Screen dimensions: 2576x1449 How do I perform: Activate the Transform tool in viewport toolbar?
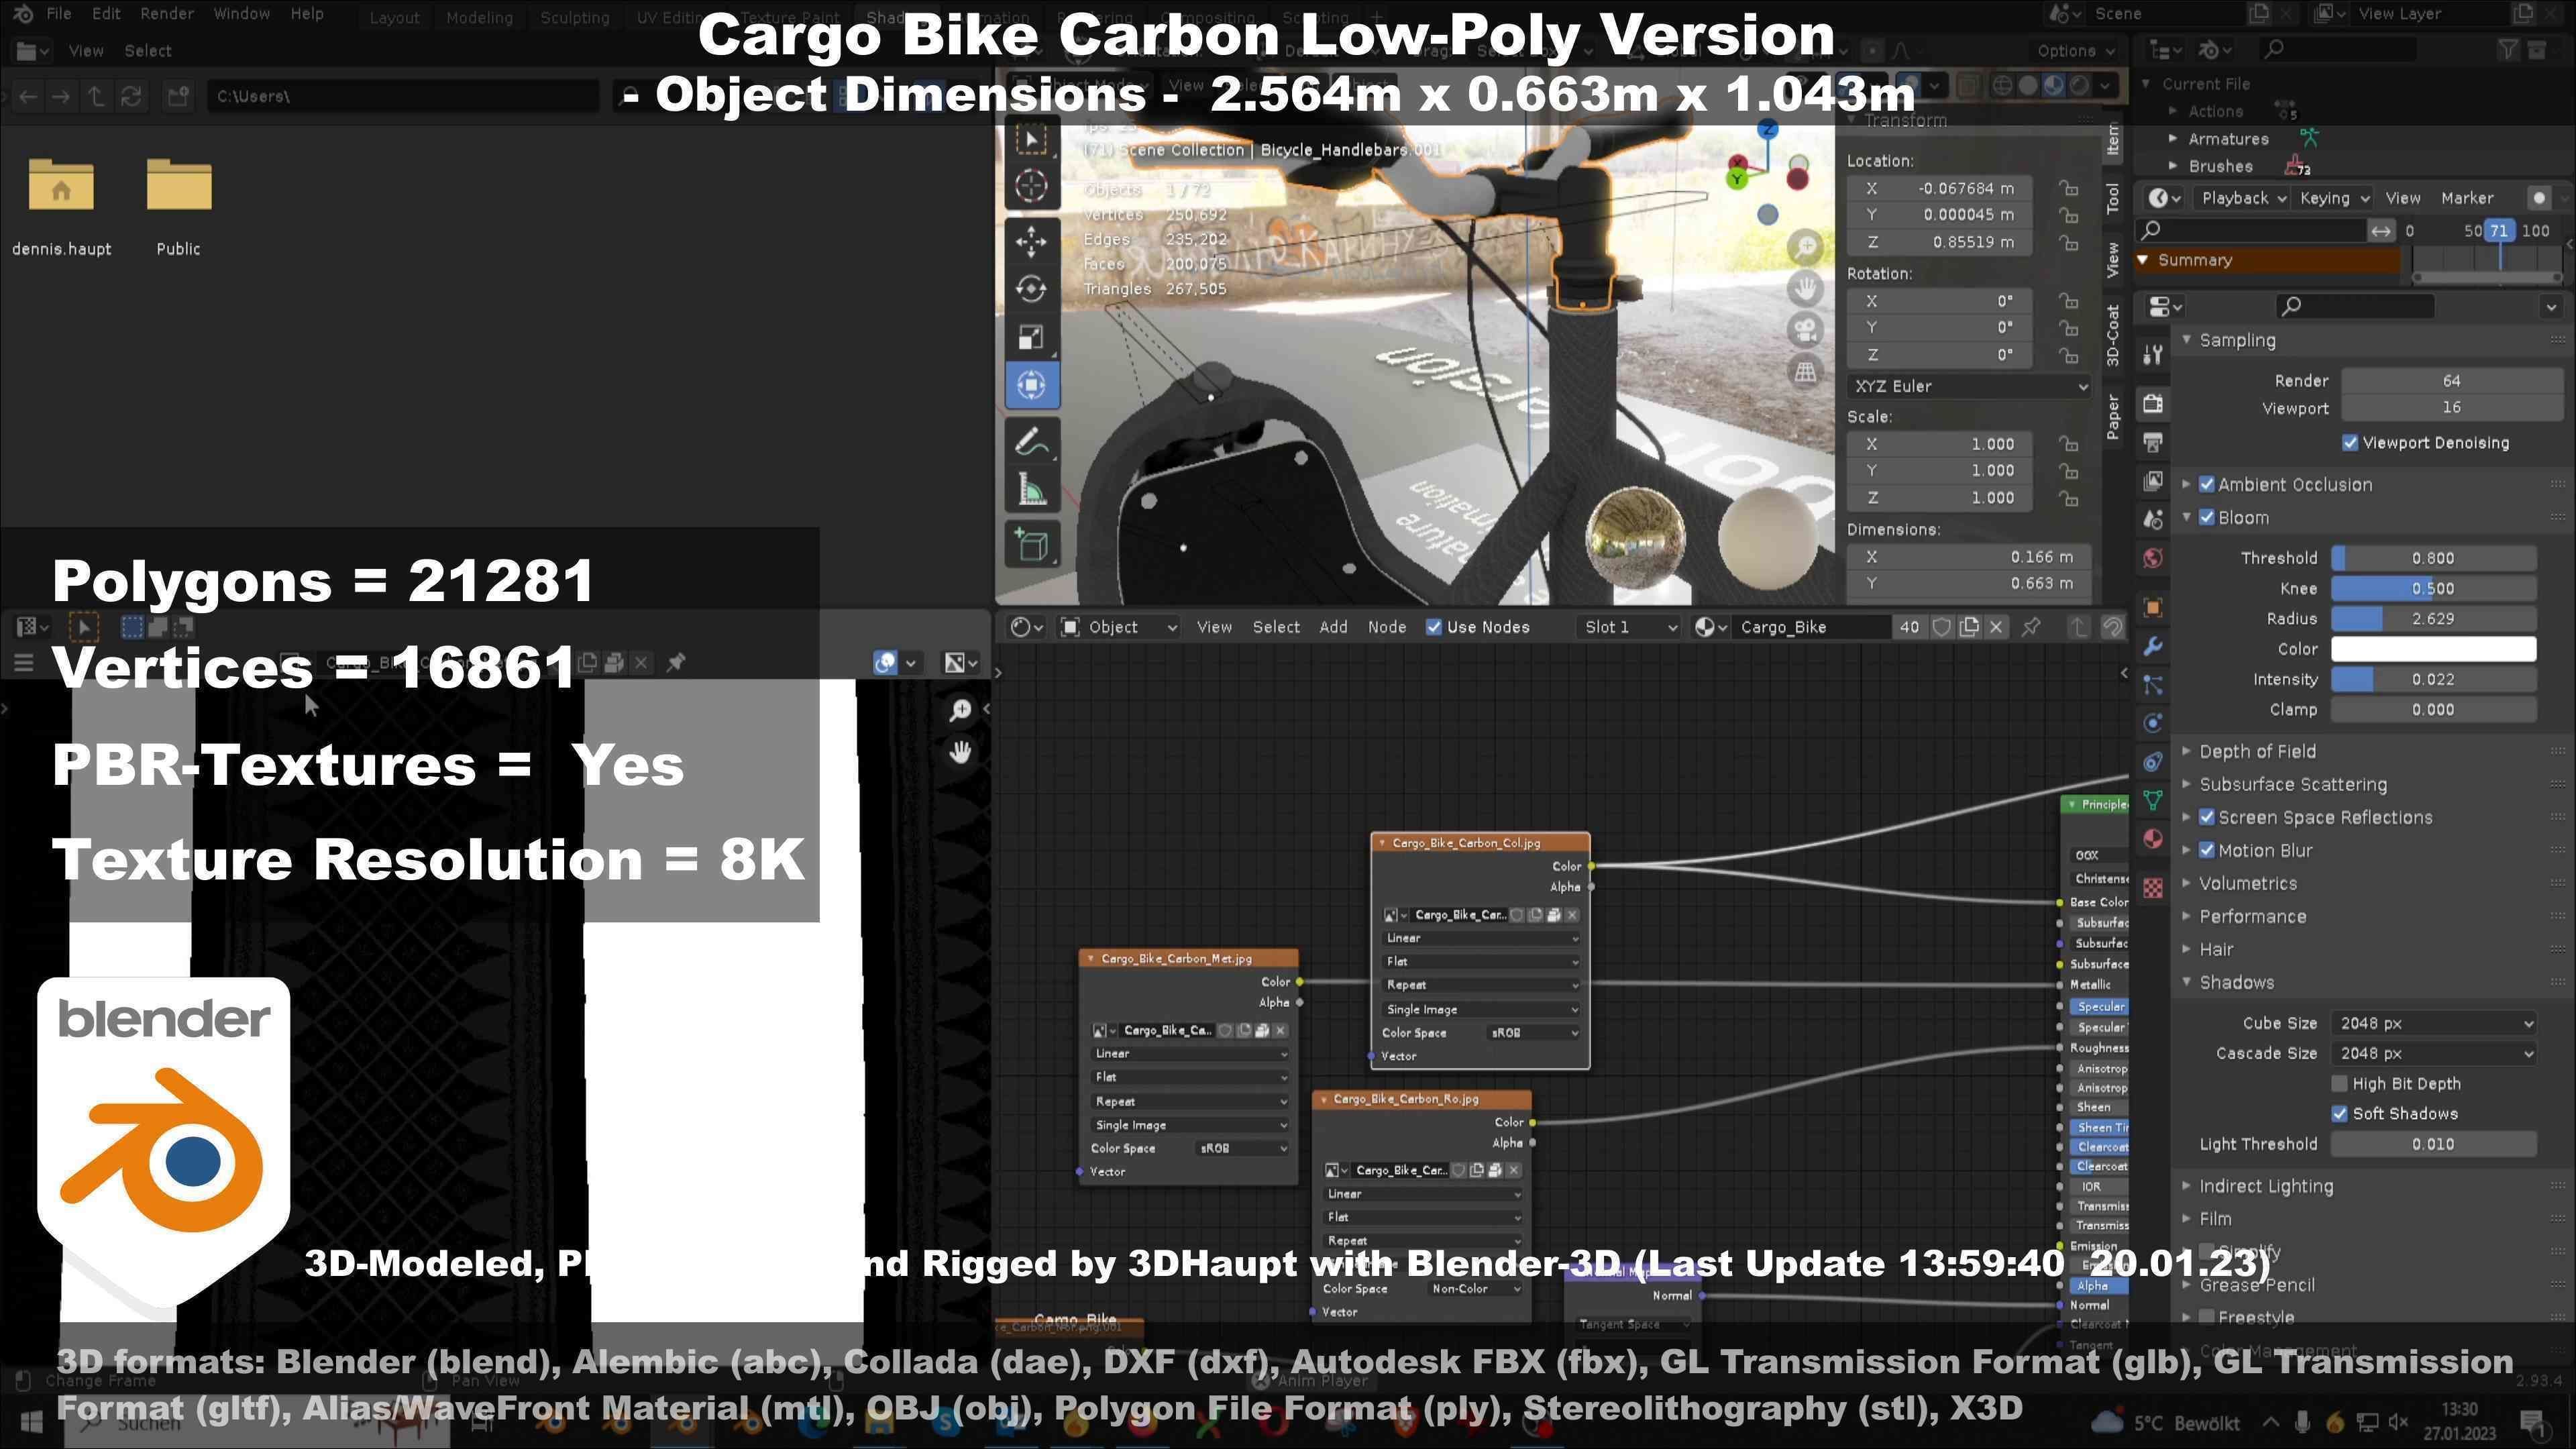coord(1031,385)
